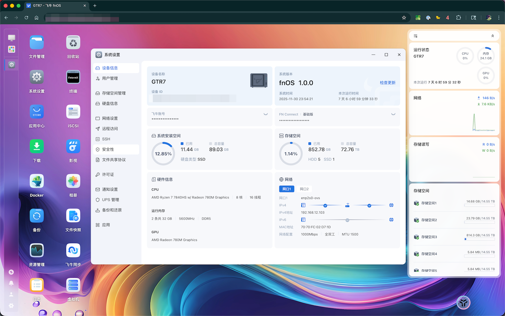This screenshot has width=505, height=316.
Task: Open the transfer tasks arrows icon in dock
Action: 11,272
